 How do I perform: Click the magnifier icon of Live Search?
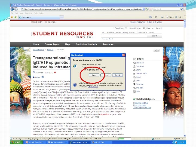(x=182, y=9)
